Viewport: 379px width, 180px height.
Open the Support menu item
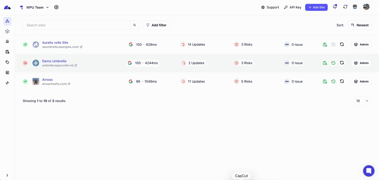click(270, 7)
